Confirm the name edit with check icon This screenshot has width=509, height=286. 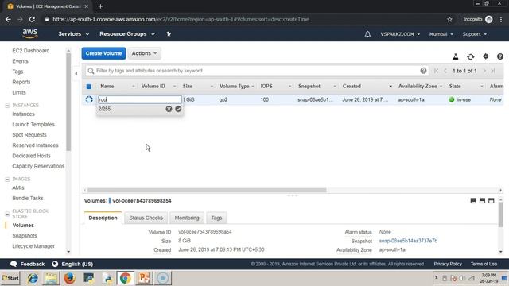coord(178,109)
